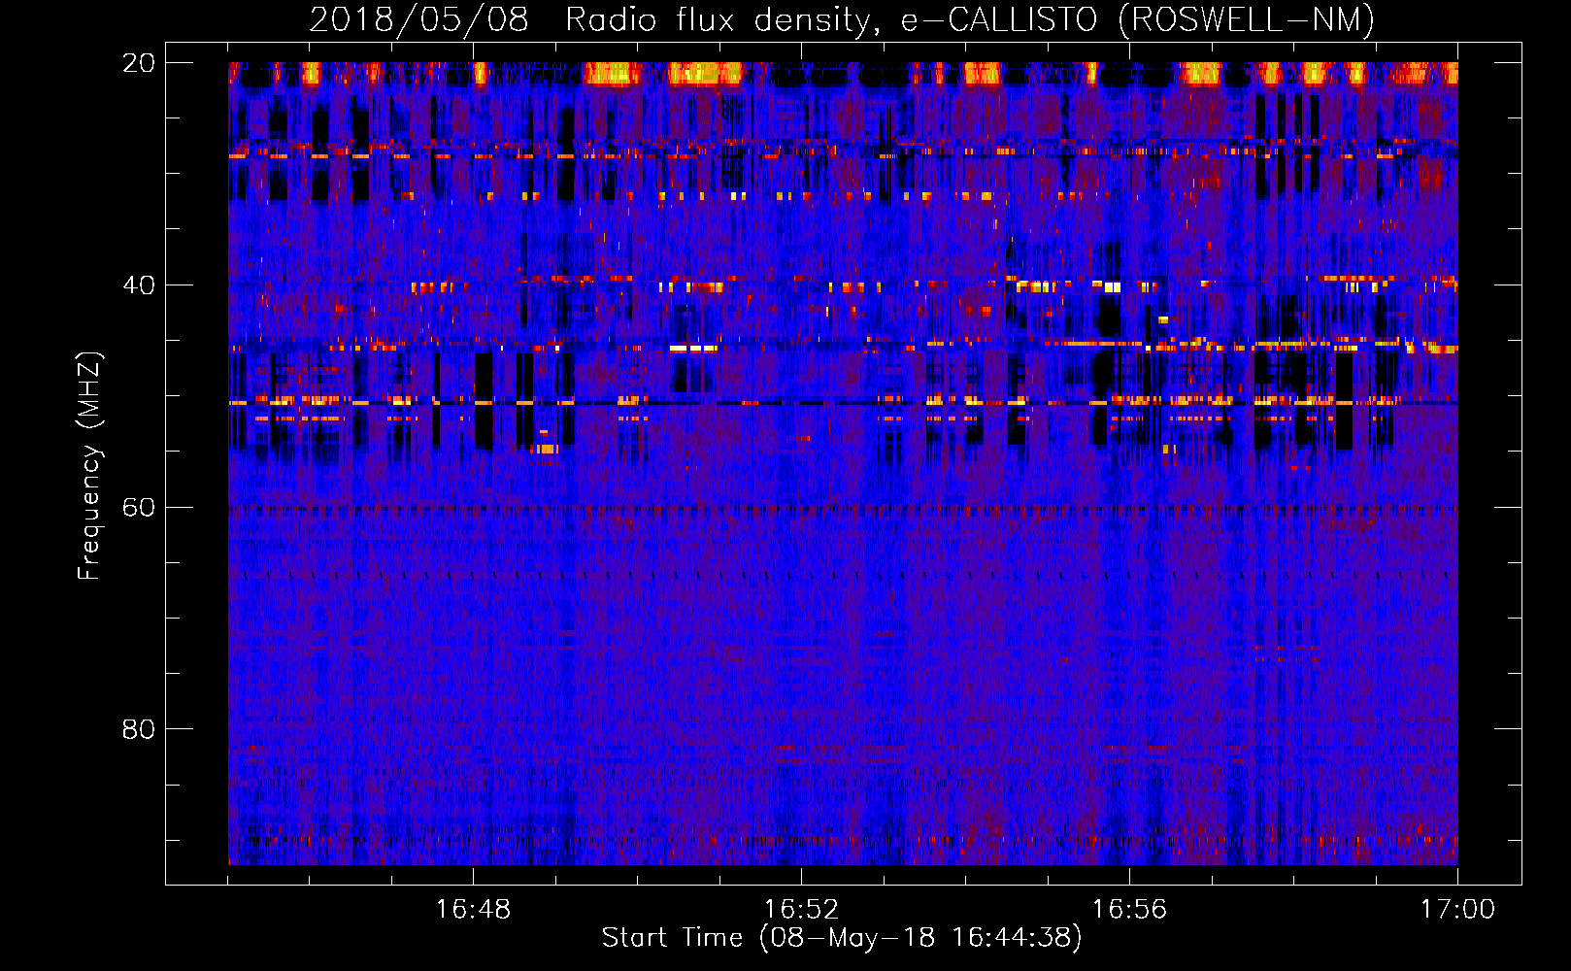Click the 'Start Time (08-May-18 16:44:38)' x-axis label

pos(842,938)
